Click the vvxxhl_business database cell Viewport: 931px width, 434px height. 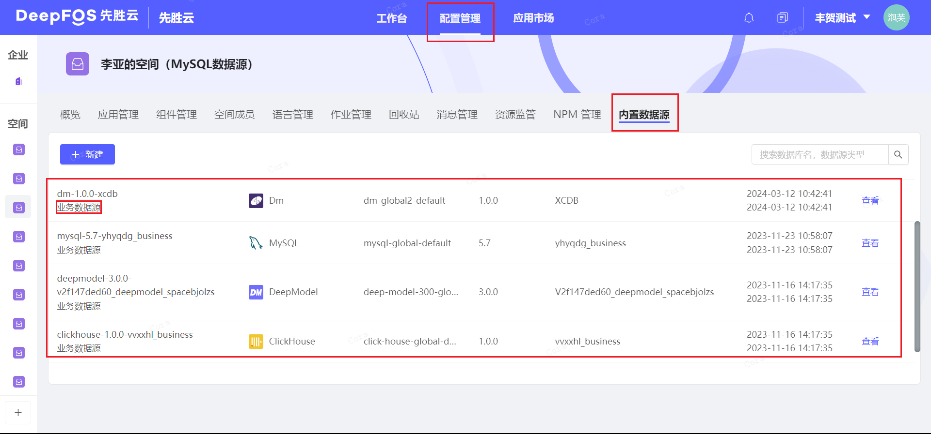coord(588,341)
